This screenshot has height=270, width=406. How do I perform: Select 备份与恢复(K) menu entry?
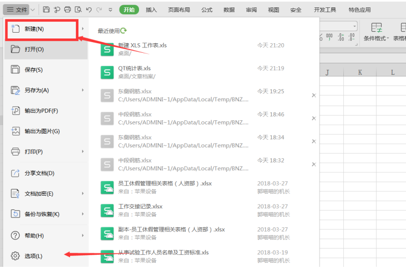(x=46, y=214)
